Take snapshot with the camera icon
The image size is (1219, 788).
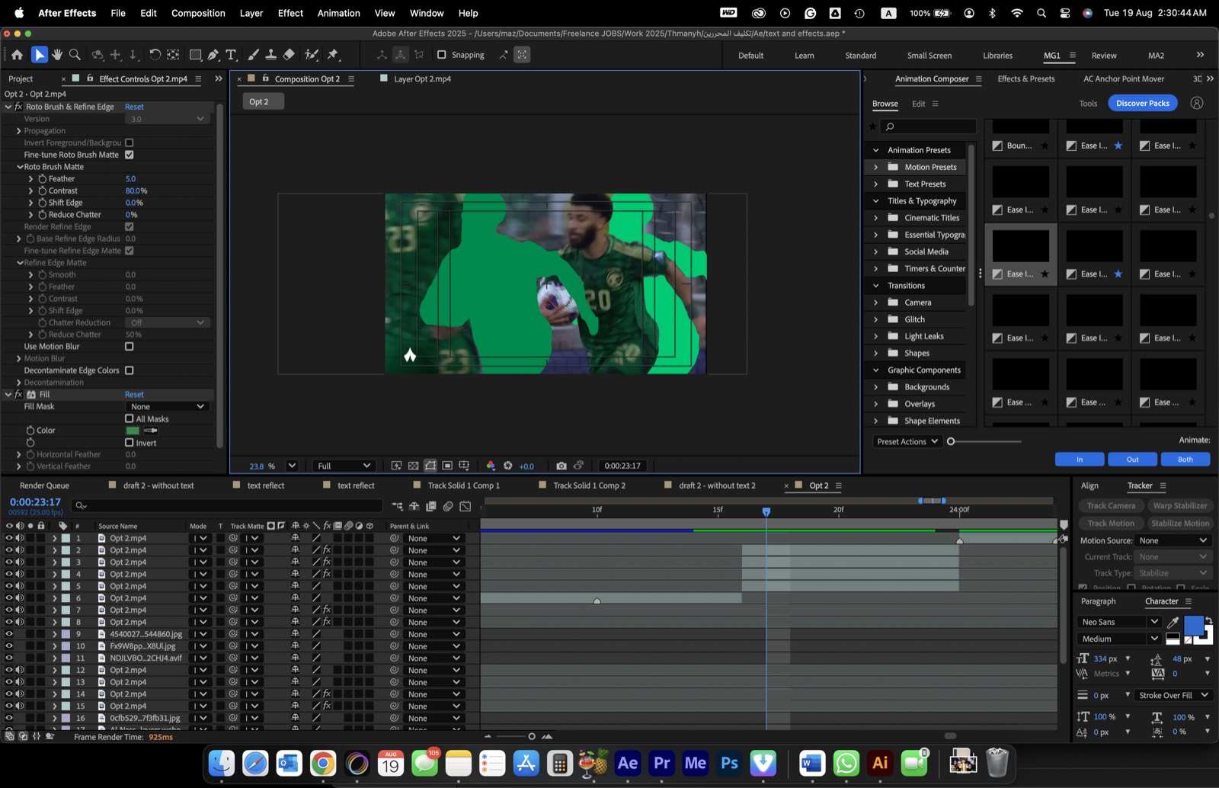click(x=562, y=466)
